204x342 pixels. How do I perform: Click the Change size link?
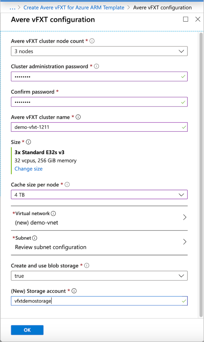pyautogui.click(x=29, y=169)
